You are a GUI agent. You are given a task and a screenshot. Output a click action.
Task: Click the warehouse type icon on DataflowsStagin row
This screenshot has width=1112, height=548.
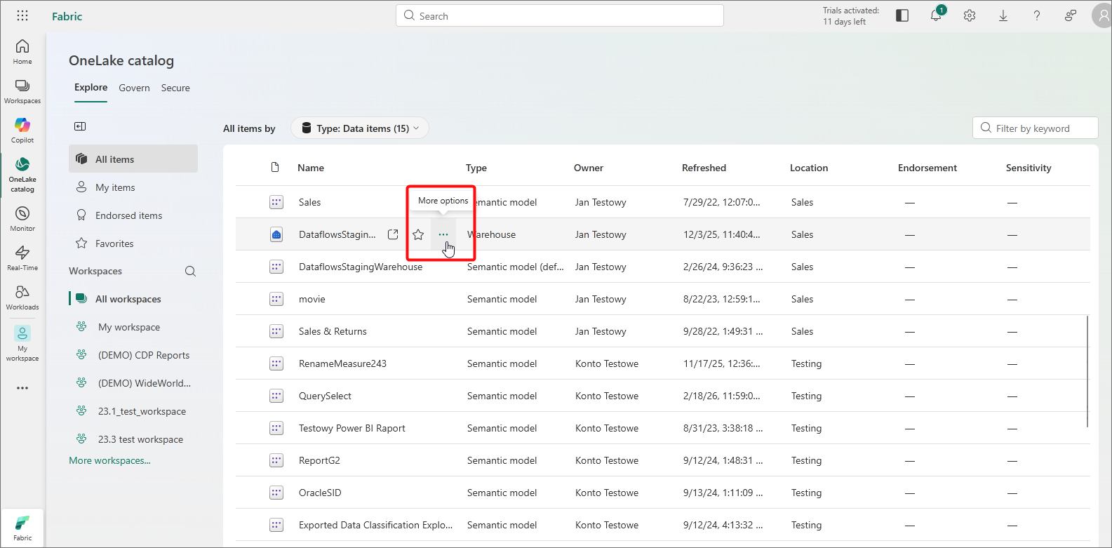coord(276,234)
